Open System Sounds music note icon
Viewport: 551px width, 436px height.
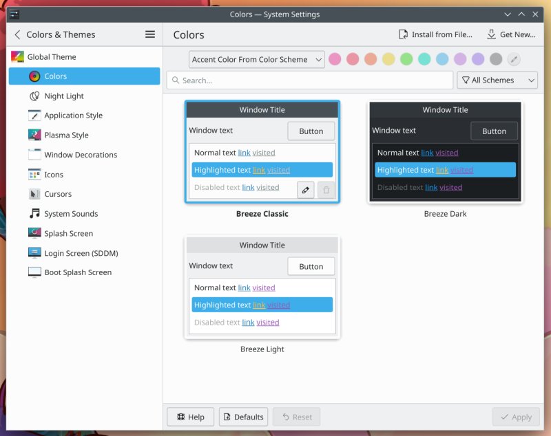tap(34, 214)
